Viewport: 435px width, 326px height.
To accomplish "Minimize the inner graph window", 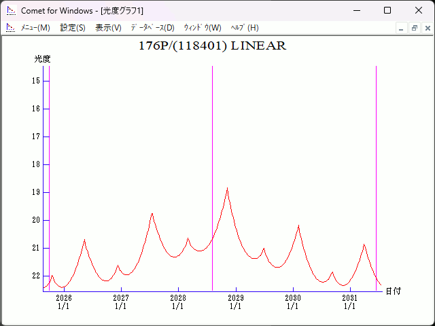I will point(402,28).
